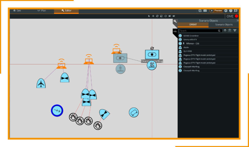Open the help question mark icon

[231, 11]
